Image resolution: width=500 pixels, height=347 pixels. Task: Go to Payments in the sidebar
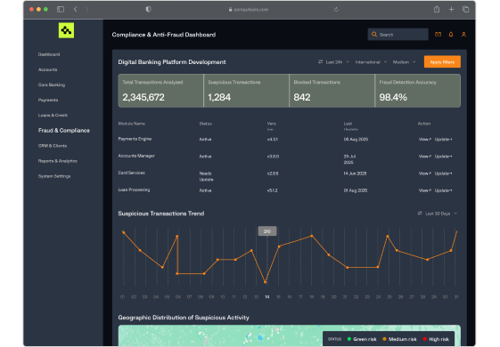[48, 100]
